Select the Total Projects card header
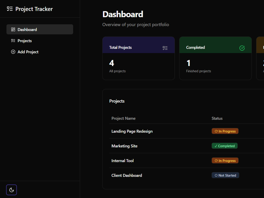The height and width of the screenshot is (198, 264). 138,45
